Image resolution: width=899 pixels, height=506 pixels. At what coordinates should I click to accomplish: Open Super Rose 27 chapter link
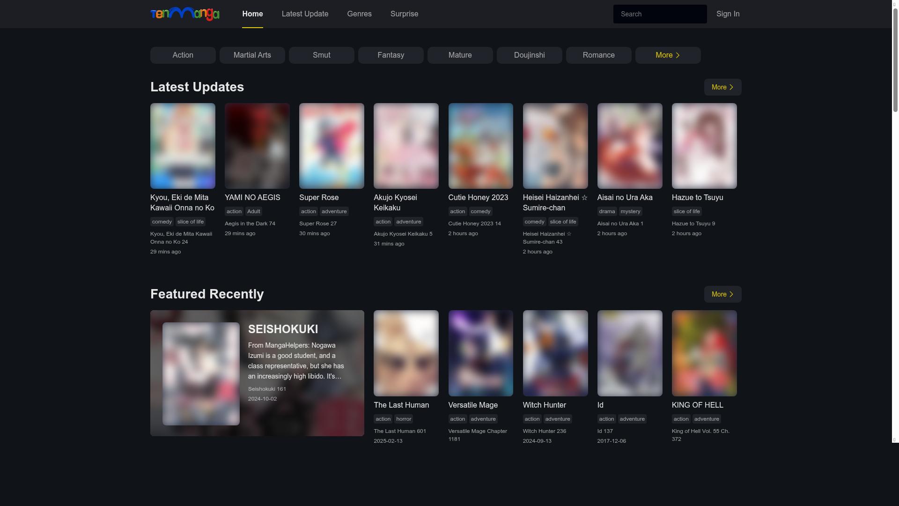coord(317,223)
